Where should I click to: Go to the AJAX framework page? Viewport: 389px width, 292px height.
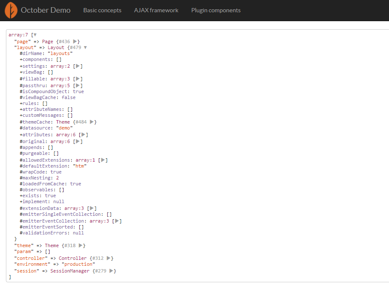point(156,10)
